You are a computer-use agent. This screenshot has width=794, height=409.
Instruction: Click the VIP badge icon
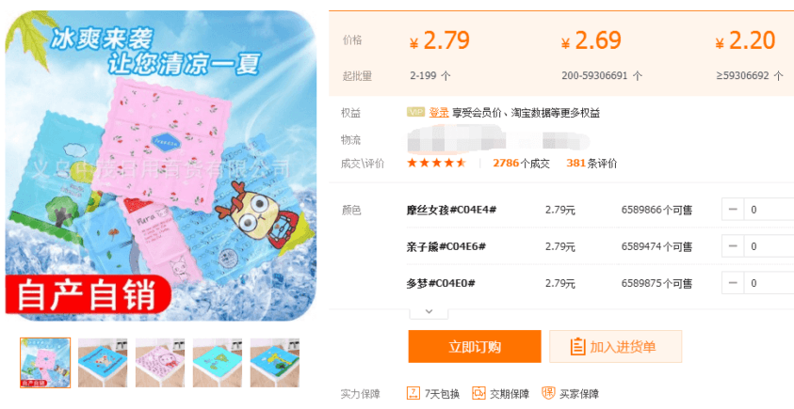pyautogui.click(x=415, y=112)
